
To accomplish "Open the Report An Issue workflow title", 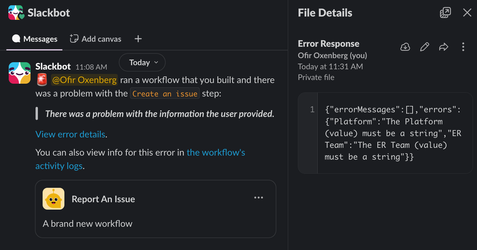I will tap(103, 199).
